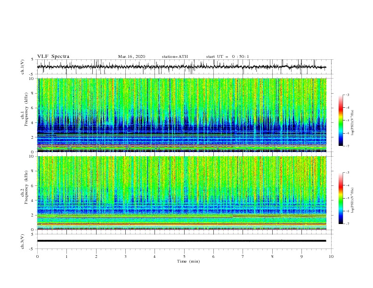Click time axis tick label "7"
This screenshot has width=373, height=288.
pos(243,256)
